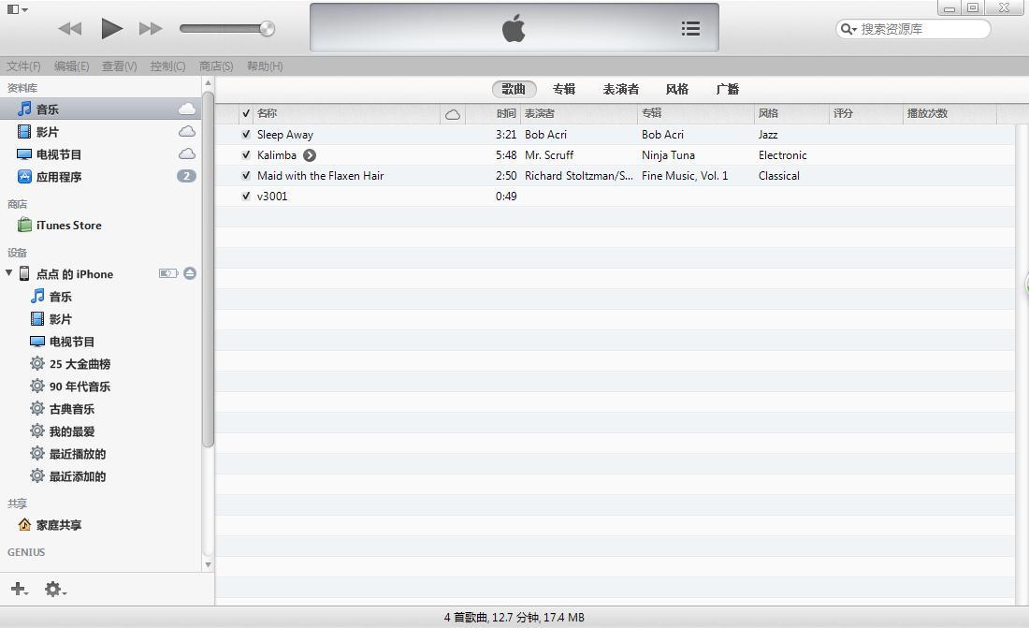Uncheck the v3001 song checkbox
This screenshot has width=1029, height=628.
pos(246,197)
